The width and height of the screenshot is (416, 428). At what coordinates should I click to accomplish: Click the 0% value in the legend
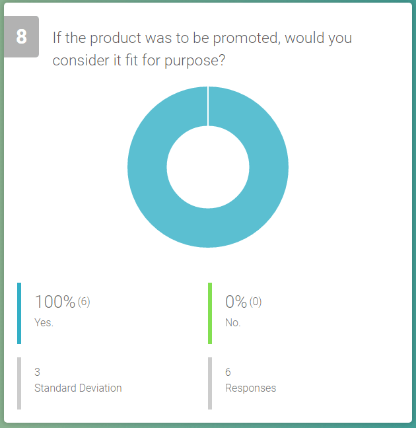tap(236, 303)
